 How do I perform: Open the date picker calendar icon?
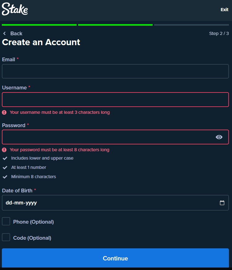pyautogui.click(x=222, y=203)
